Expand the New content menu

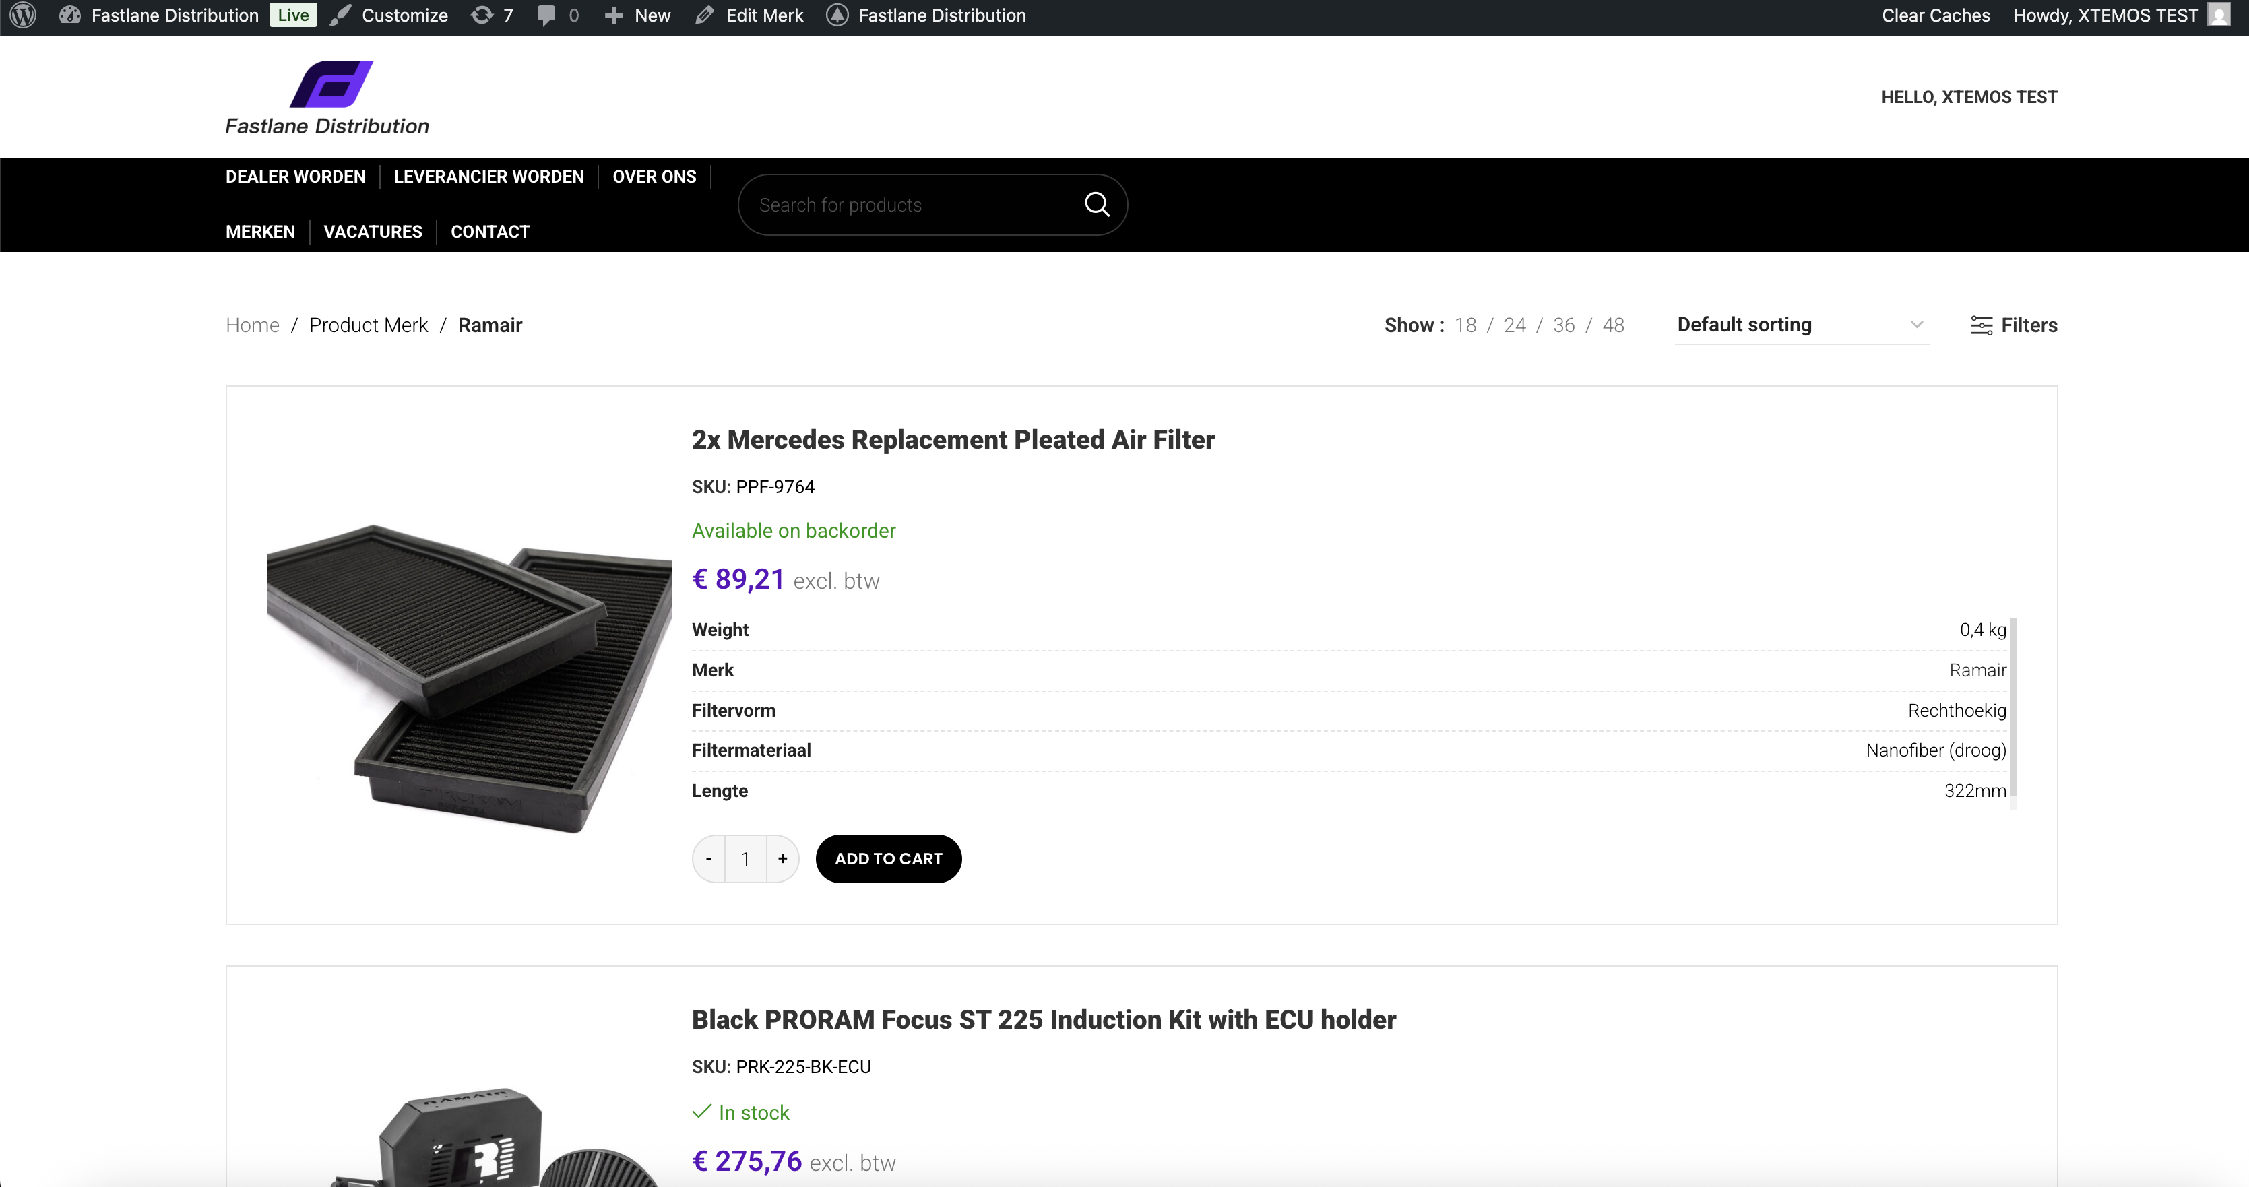(638, 15)
